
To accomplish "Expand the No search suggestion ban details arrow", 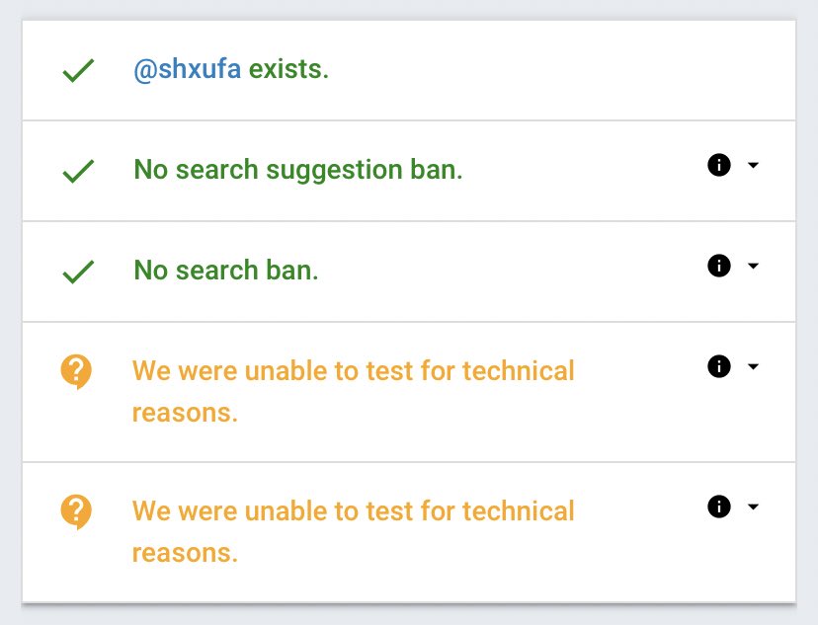I will tap(753, 165).
